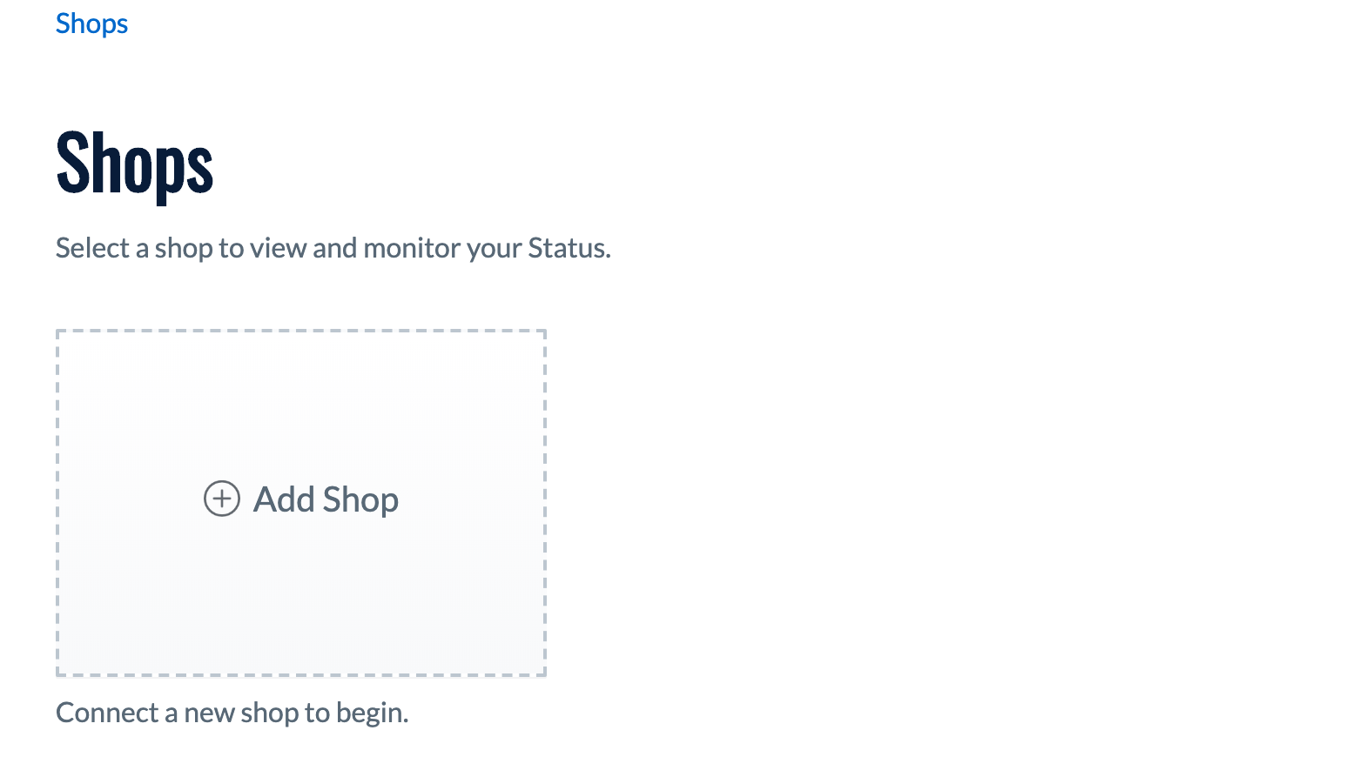Click empty area inside dashed shop box
This screenshot has width=1346, height=757.
pyautogui.click(x=301, y=400)
